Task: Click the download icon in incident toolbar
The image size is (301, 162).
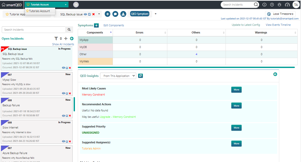Action: tap(123, 14)
